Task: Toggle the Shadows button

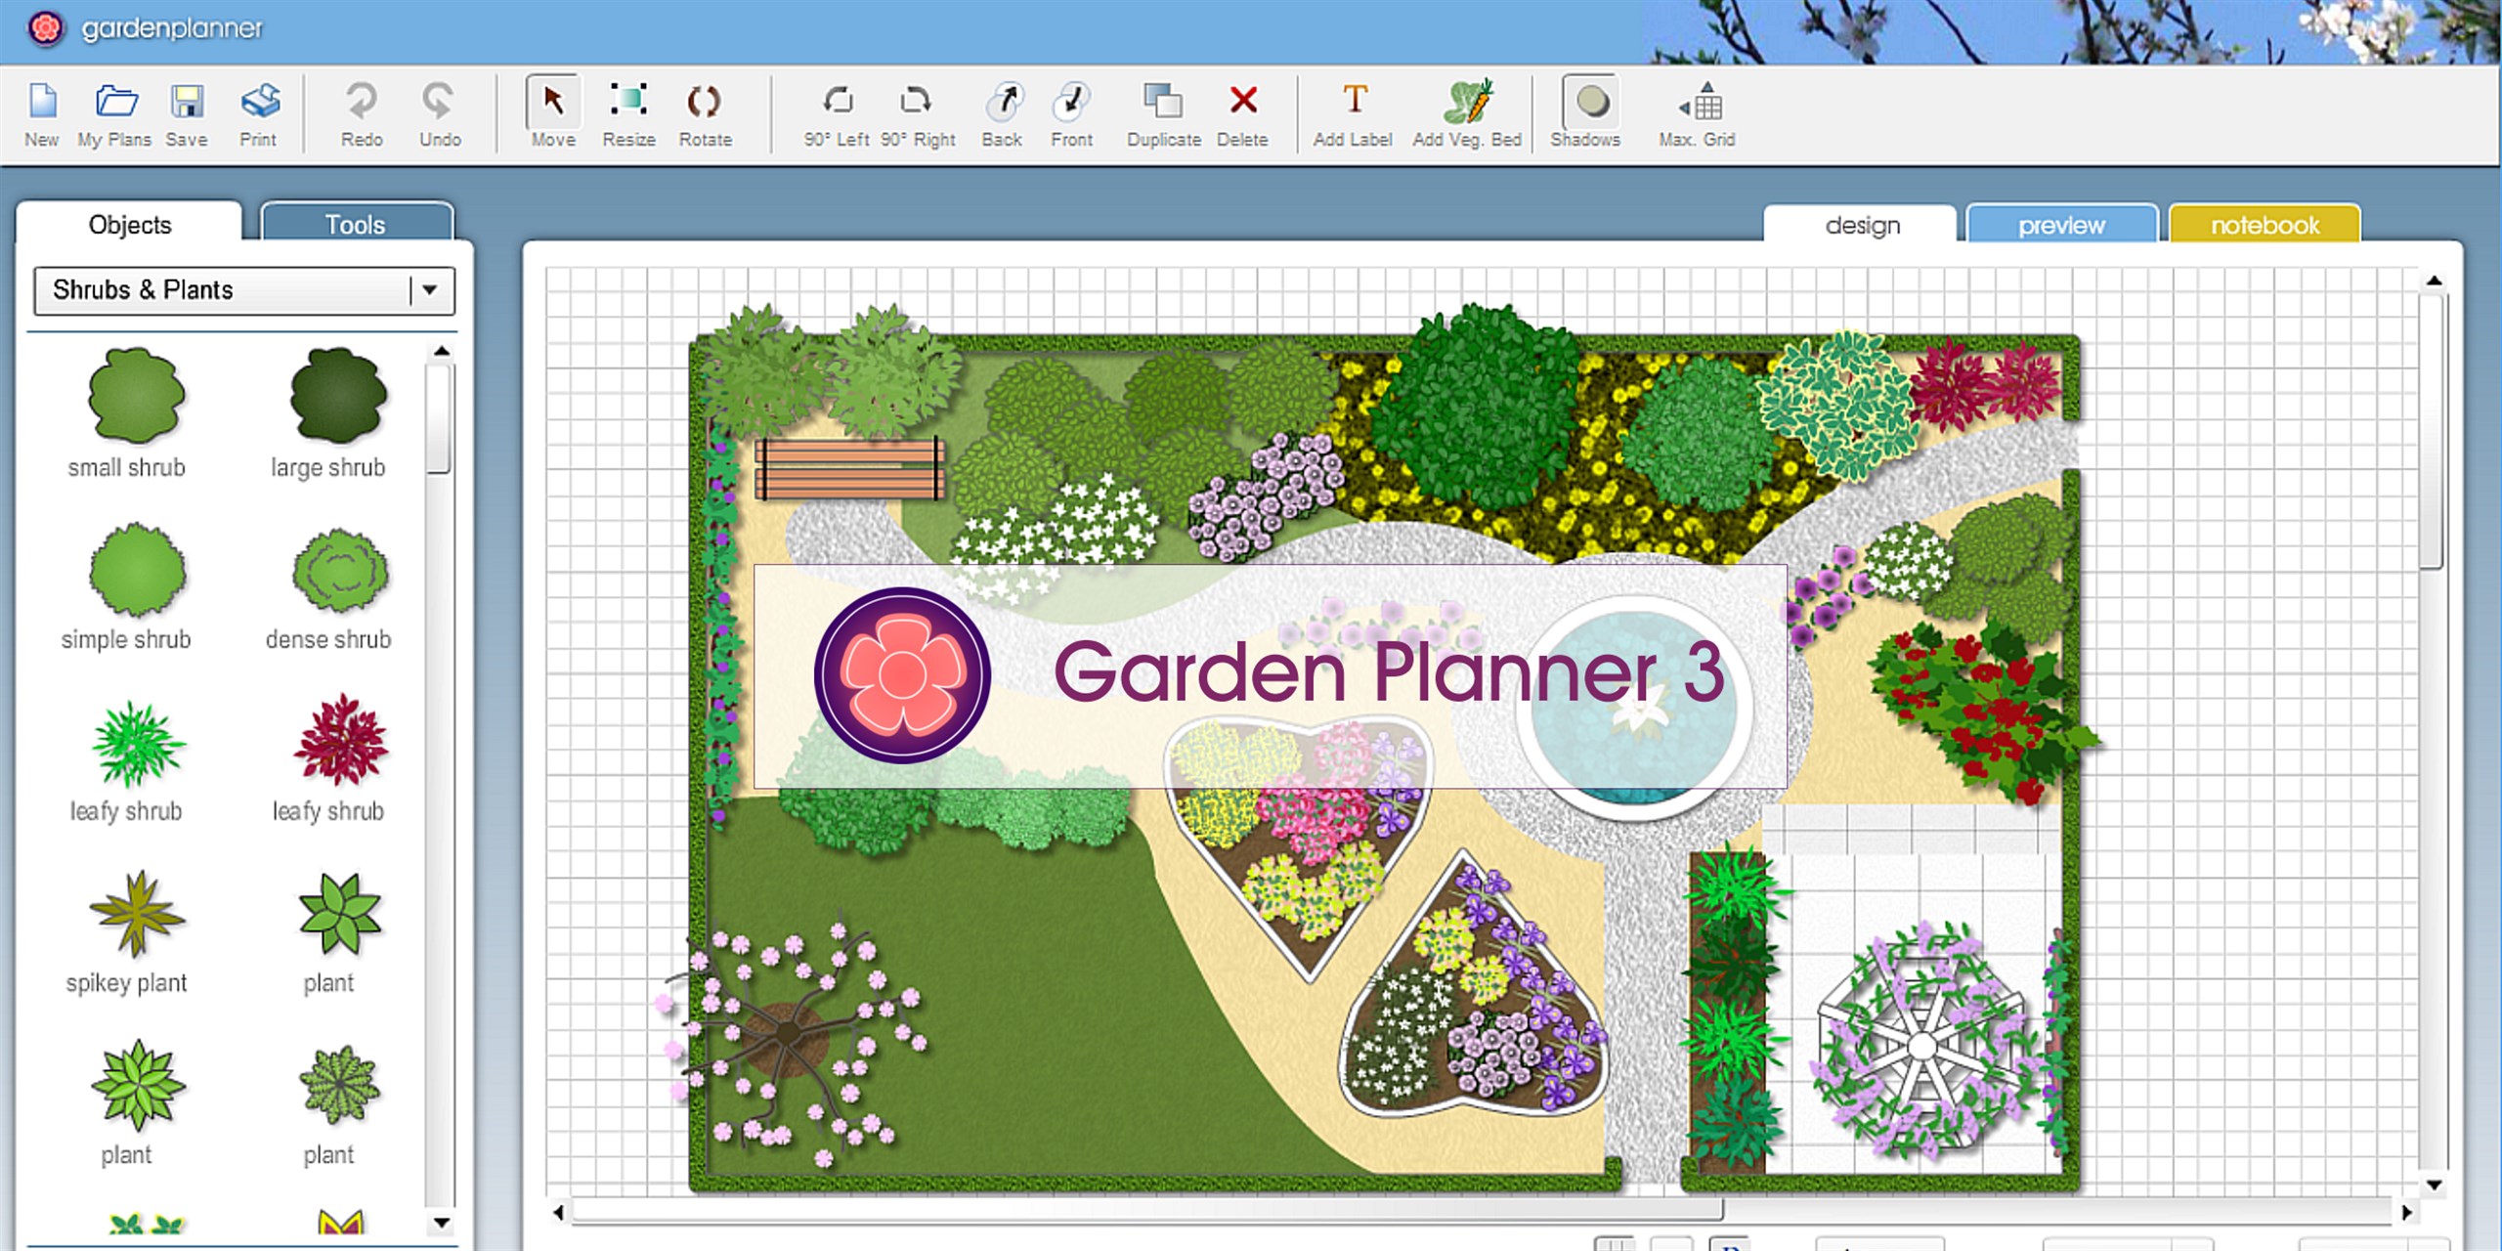Action: 1590,102
